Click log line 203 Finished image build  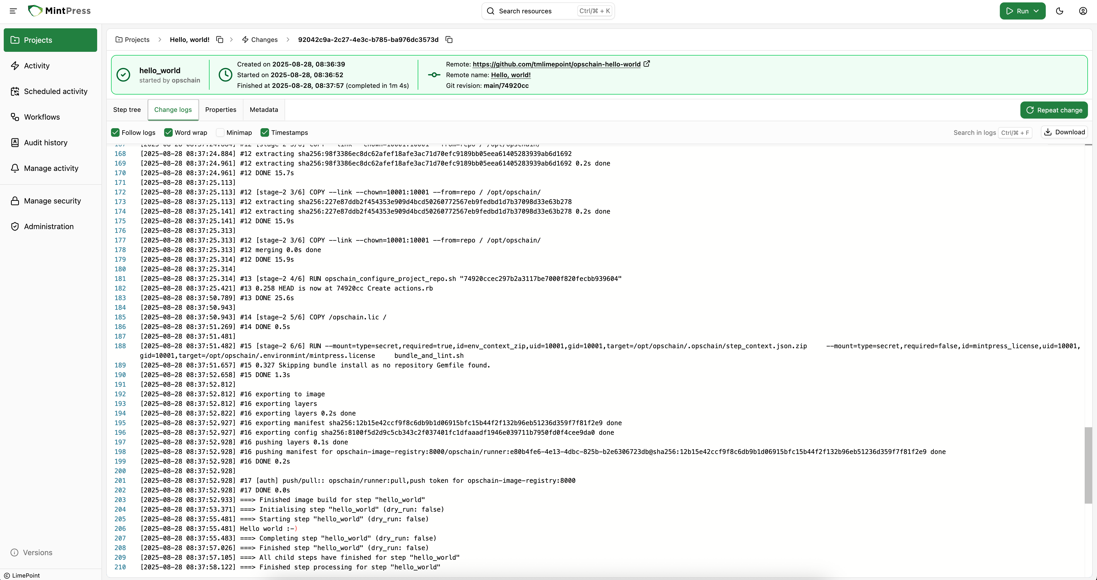(x=283, y=499)
